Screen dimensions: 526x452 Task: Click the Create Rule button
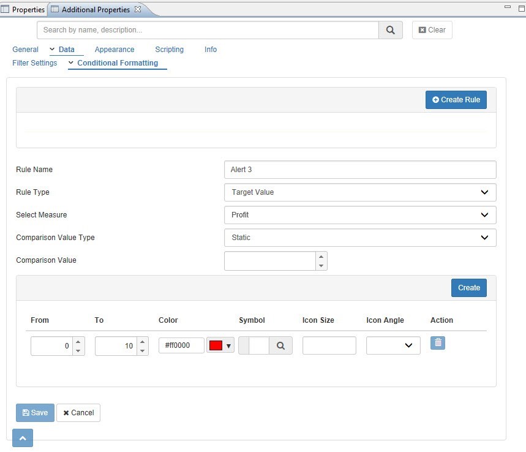click(456, 100)
